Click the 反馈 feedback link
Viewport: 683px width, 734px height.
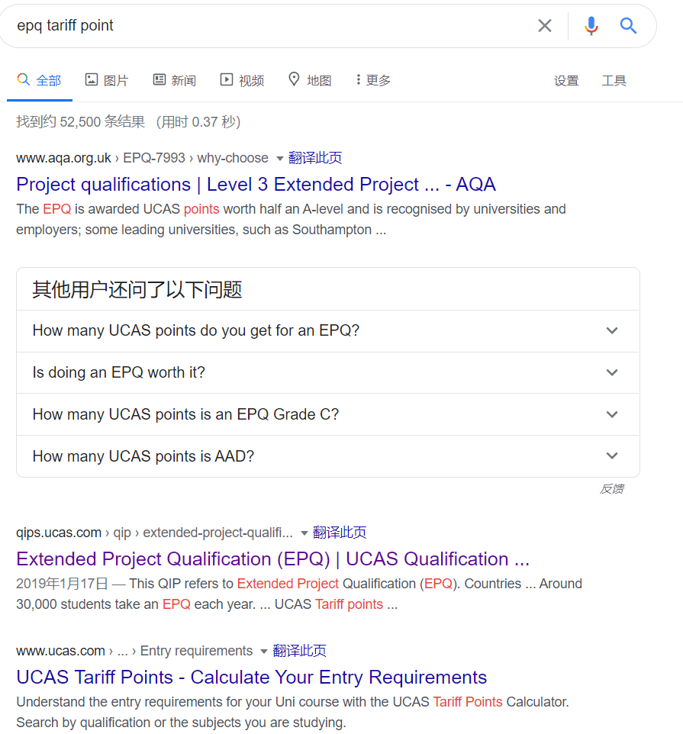tap(611, 489)
